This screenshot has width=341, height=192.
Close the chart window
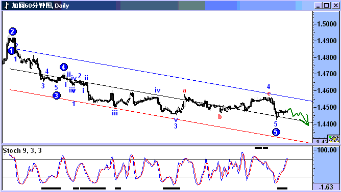(x=335, y=5)
